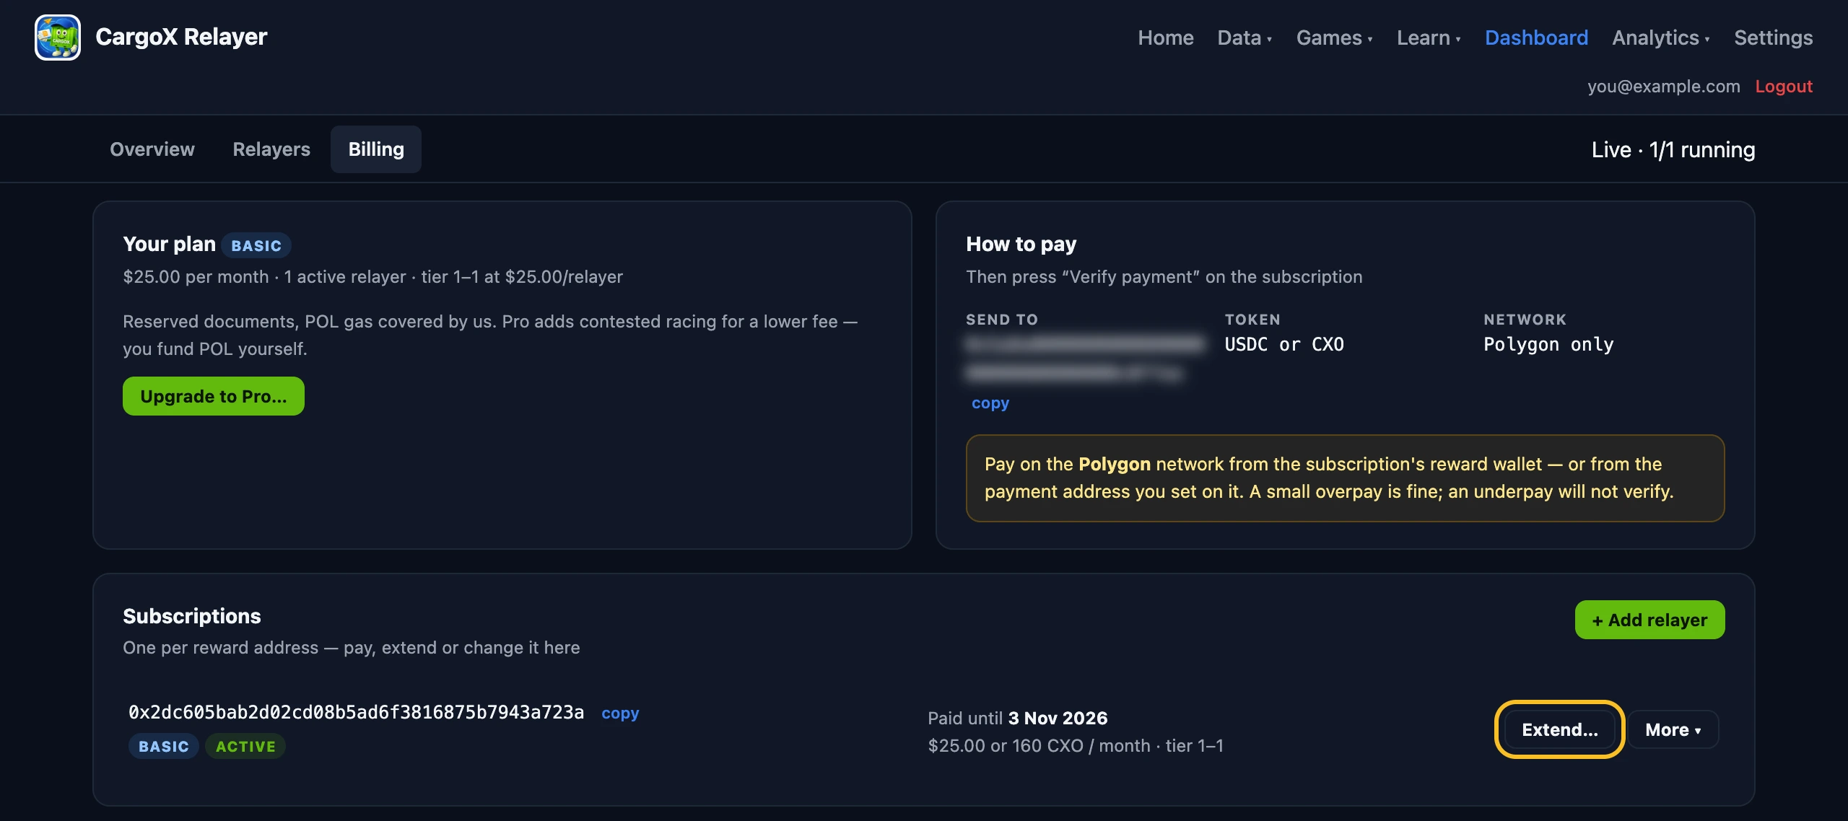The image size is (1848, 821).
Task: Switch to the Overview tab
Action: coord(152,149)
